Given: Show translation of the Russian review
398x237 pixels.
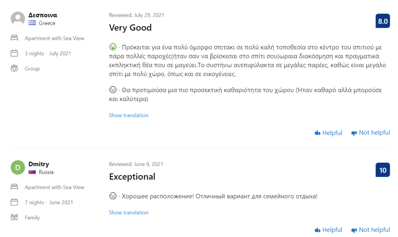Looking at the screenshot, I should (x=129, y=213).
